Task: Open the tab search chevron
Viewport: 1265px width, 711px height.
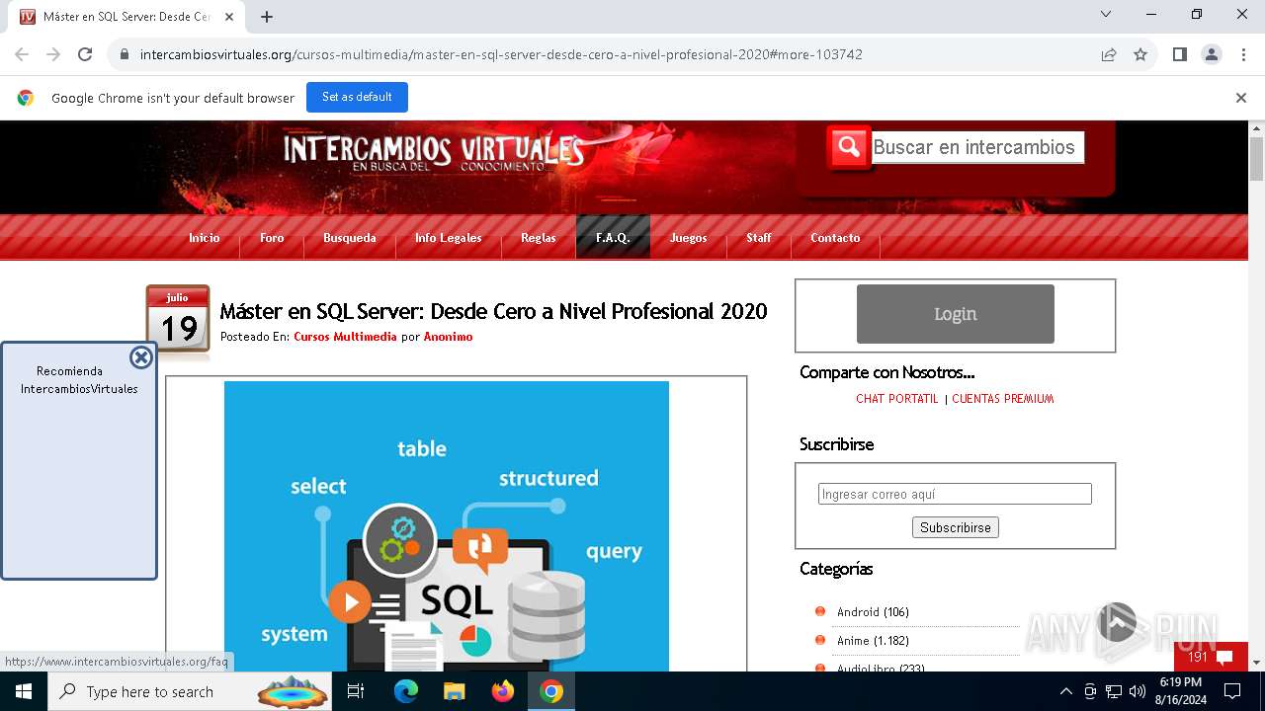Action: pyautogui.click(x=1106, y=15)
